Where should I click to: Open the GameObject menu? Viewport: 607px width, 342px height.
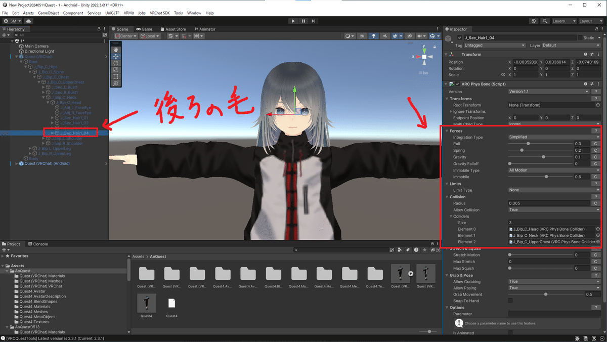click(49, 13)
